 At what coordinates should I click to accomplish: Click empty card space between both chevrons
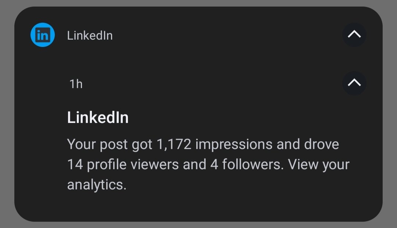pos(354,59)
